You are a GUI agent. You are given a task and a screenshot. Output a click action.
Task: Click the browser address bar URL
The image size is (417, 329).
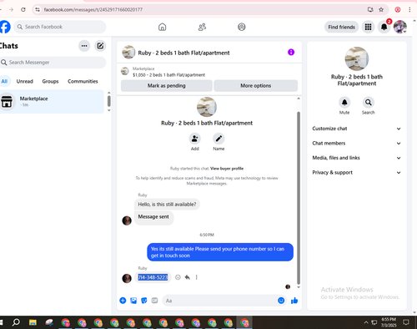click(x=93, y=10)
